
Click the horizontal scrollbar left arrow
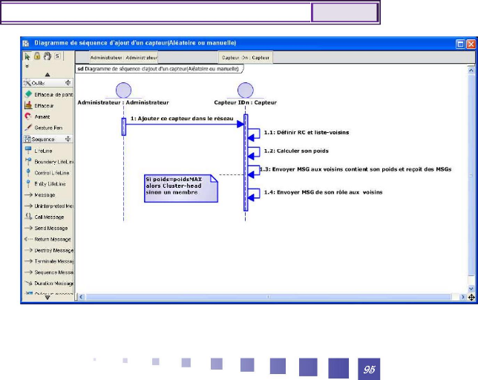pyautogui.click(x=81, y=297)
